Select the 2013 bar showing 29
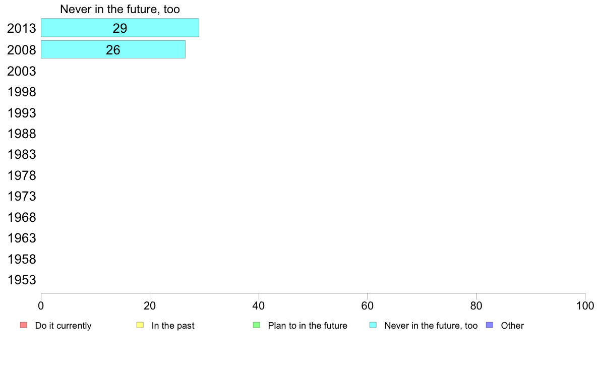Viewport: 599px width, 371px height. 120,28
